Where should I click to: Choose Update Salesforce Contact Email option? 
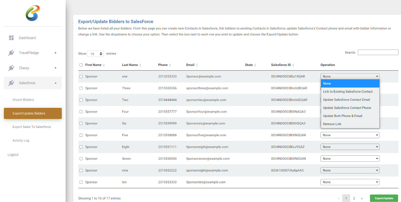350,100
